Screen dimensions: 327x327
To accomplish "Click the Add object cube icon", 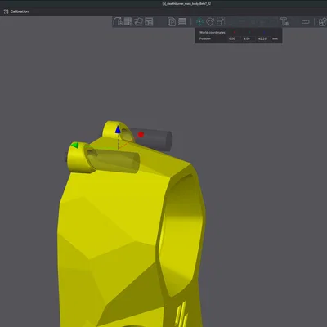I will 118,21.
